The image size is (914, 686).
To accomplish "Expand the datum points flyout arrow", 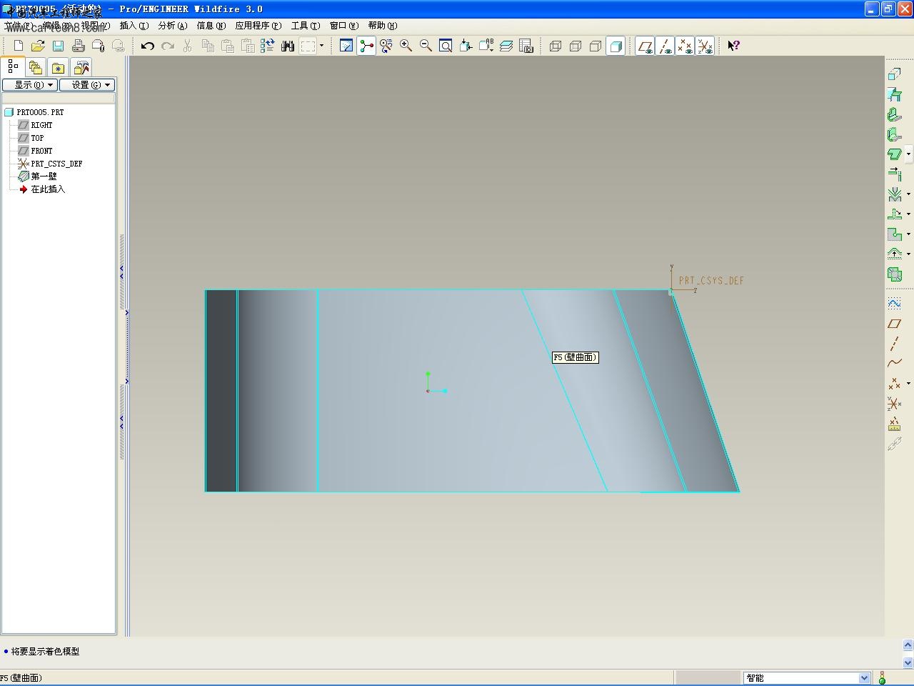I will click(908, 384).
